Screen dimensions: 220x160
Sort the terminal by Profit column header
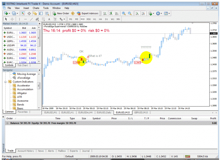click(x=213, y=119)
